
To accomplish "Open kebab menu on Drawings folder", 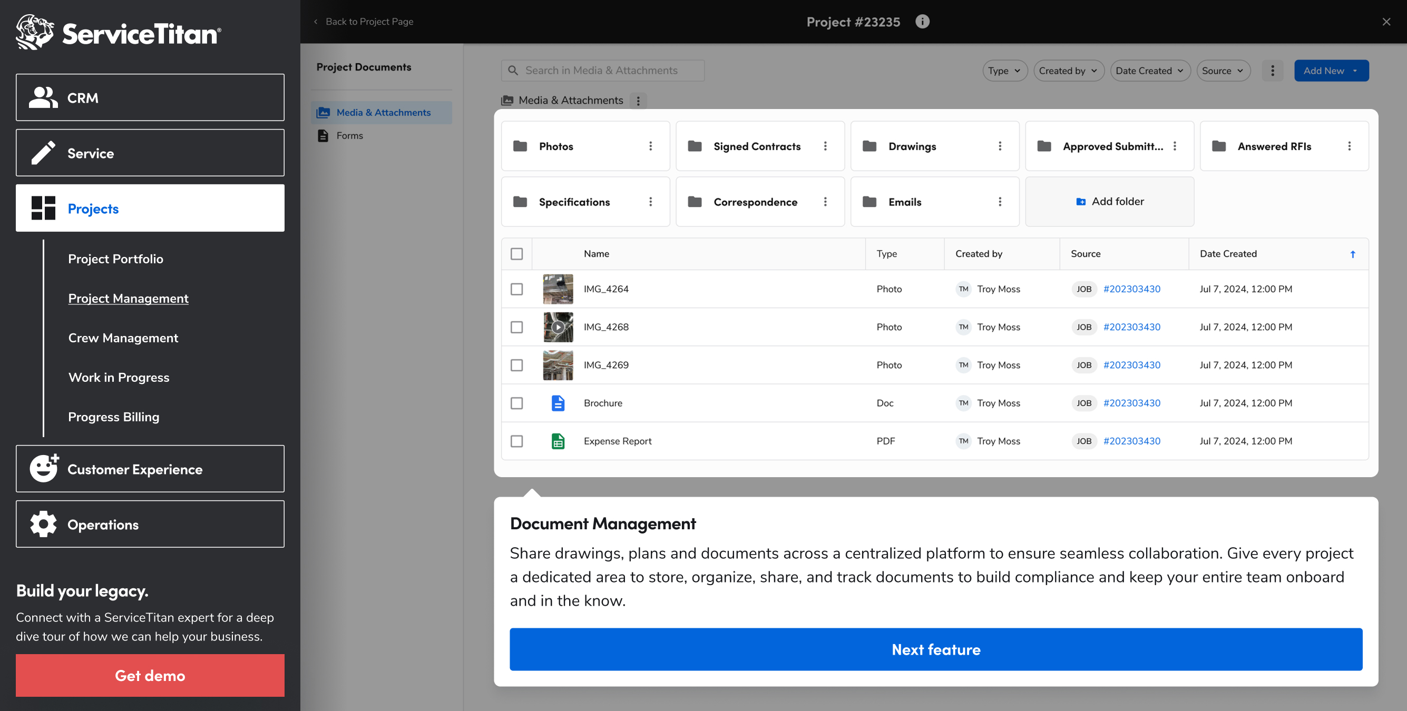I will click(1000, 146).
